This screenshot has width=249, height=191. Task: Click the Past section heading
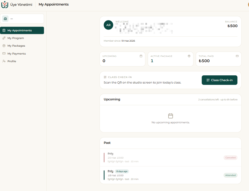pyautogui.click(x=107, y=143)
